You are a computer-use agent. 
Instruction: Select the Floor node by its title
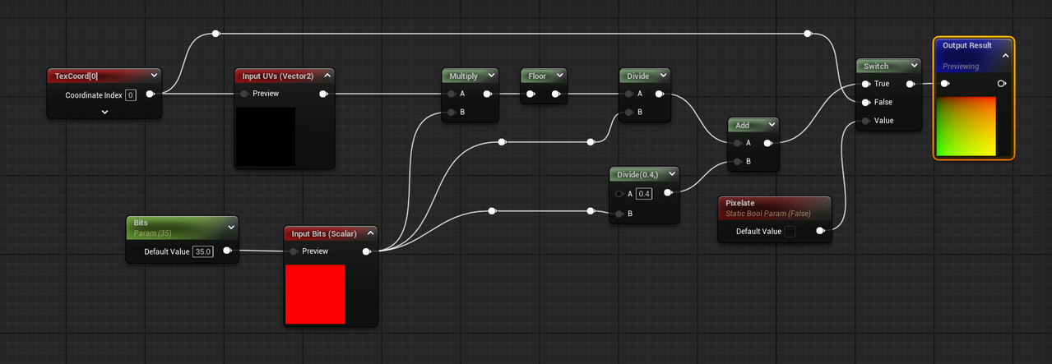click(537, 76)
